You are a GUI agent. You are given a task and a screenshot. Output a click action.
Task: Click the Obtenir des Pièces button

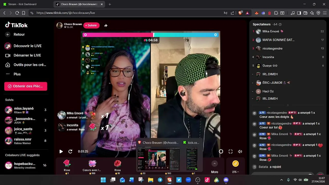(x=26, y=86)
